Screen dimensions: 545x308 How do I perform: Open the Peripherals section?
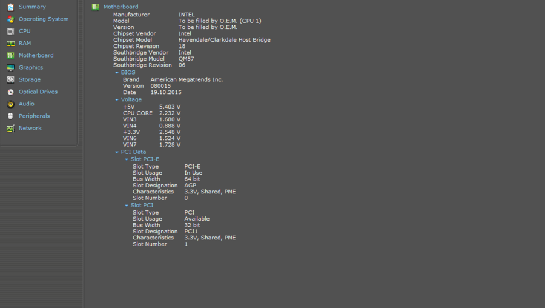(x=34, y=116)
